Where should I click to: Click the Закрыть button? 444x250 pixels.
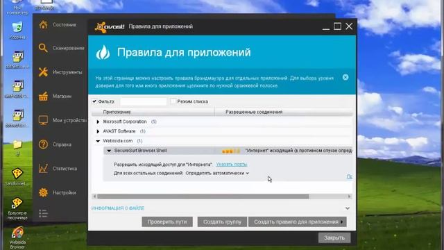click(x=334, y=237)
